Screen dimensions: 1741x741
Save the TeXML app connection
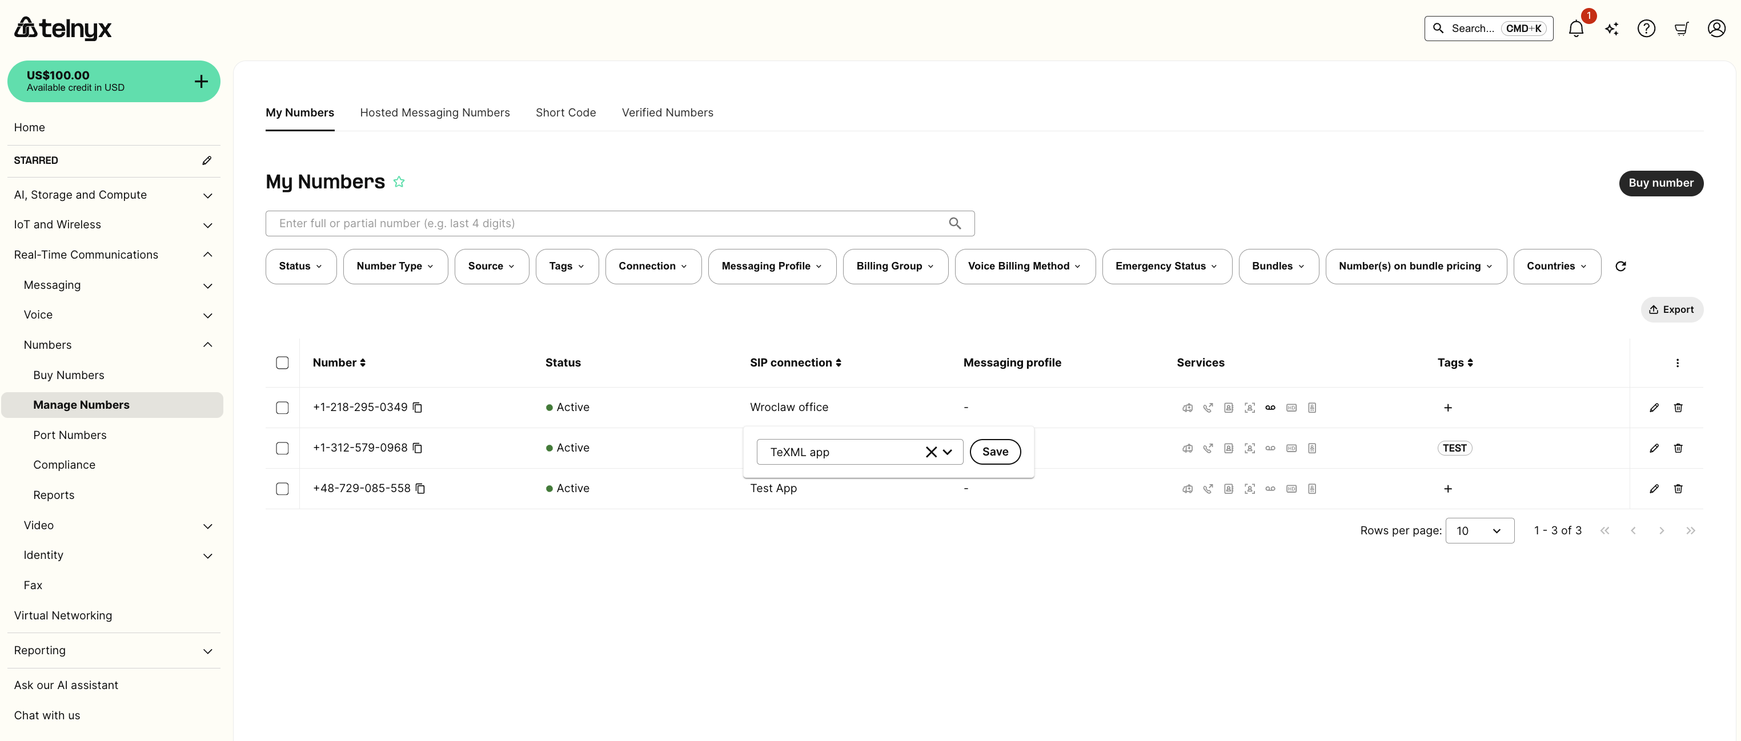coord(994,452)
